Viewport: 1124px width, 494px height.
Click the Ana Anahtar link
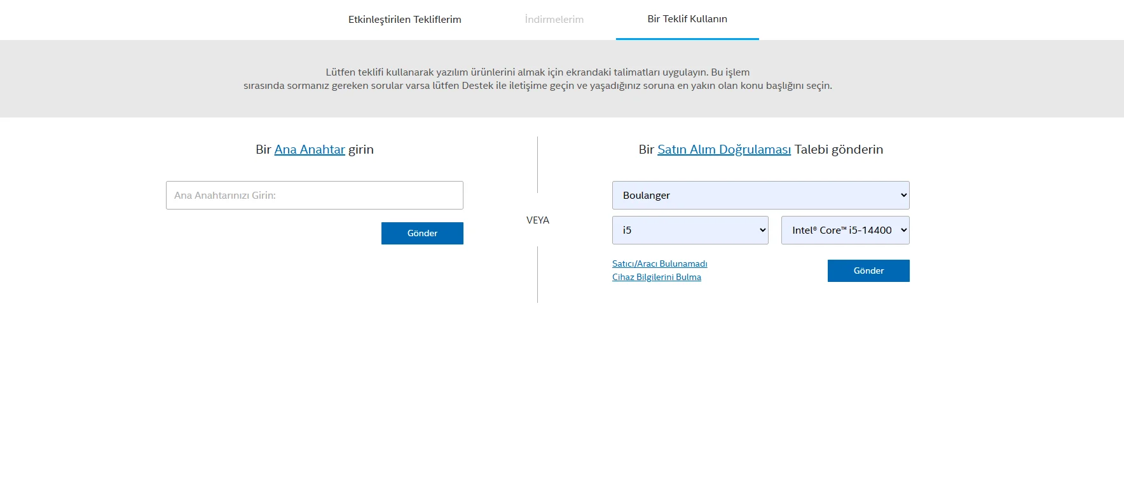pyautogui.click(x=310, y=149)
